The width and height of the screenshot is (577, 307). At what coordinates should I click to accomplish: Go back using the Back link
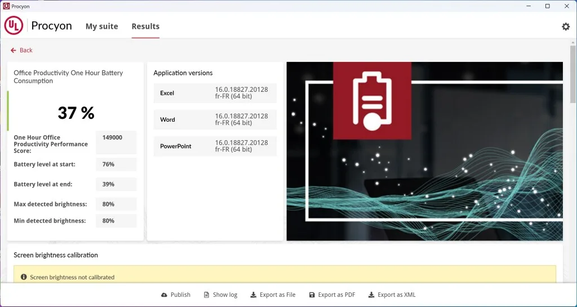pos(21,50)
